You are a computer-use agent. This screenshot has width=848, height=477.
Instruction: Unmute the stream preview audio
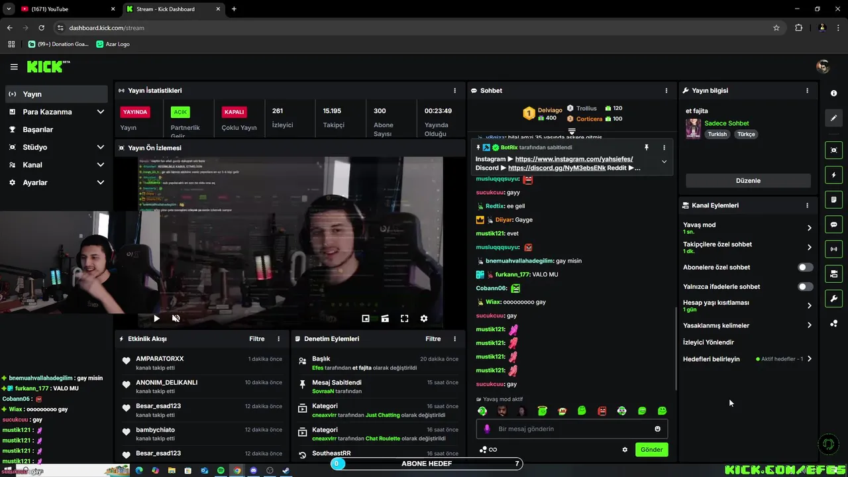click(176, 319)
